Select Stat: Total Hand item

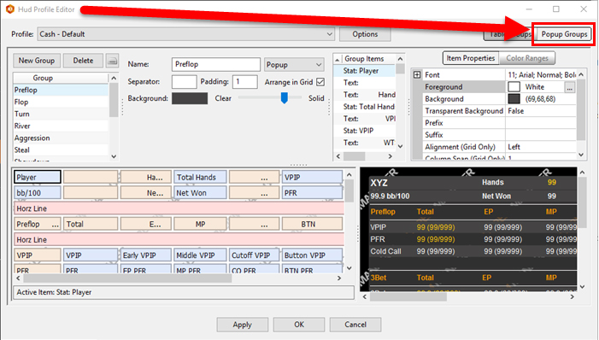point(365,107)
